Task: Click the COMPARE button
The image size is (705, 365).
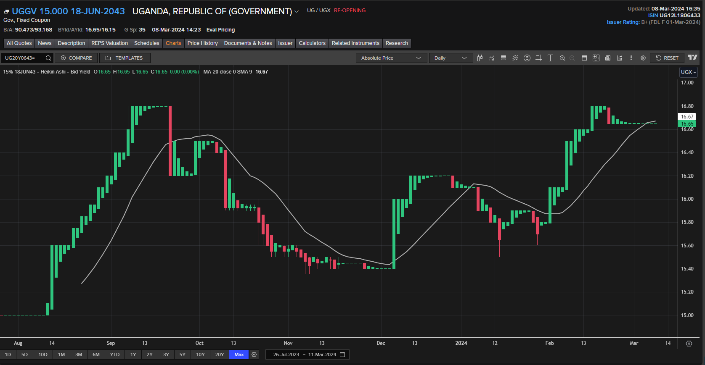Action: (76, 58)
